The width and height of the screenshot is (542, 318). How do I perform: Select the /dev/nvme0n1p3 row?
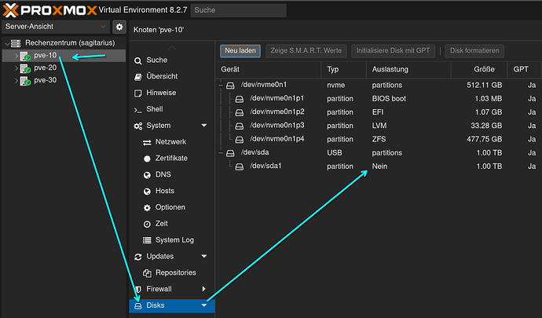[x=379, y=126]
